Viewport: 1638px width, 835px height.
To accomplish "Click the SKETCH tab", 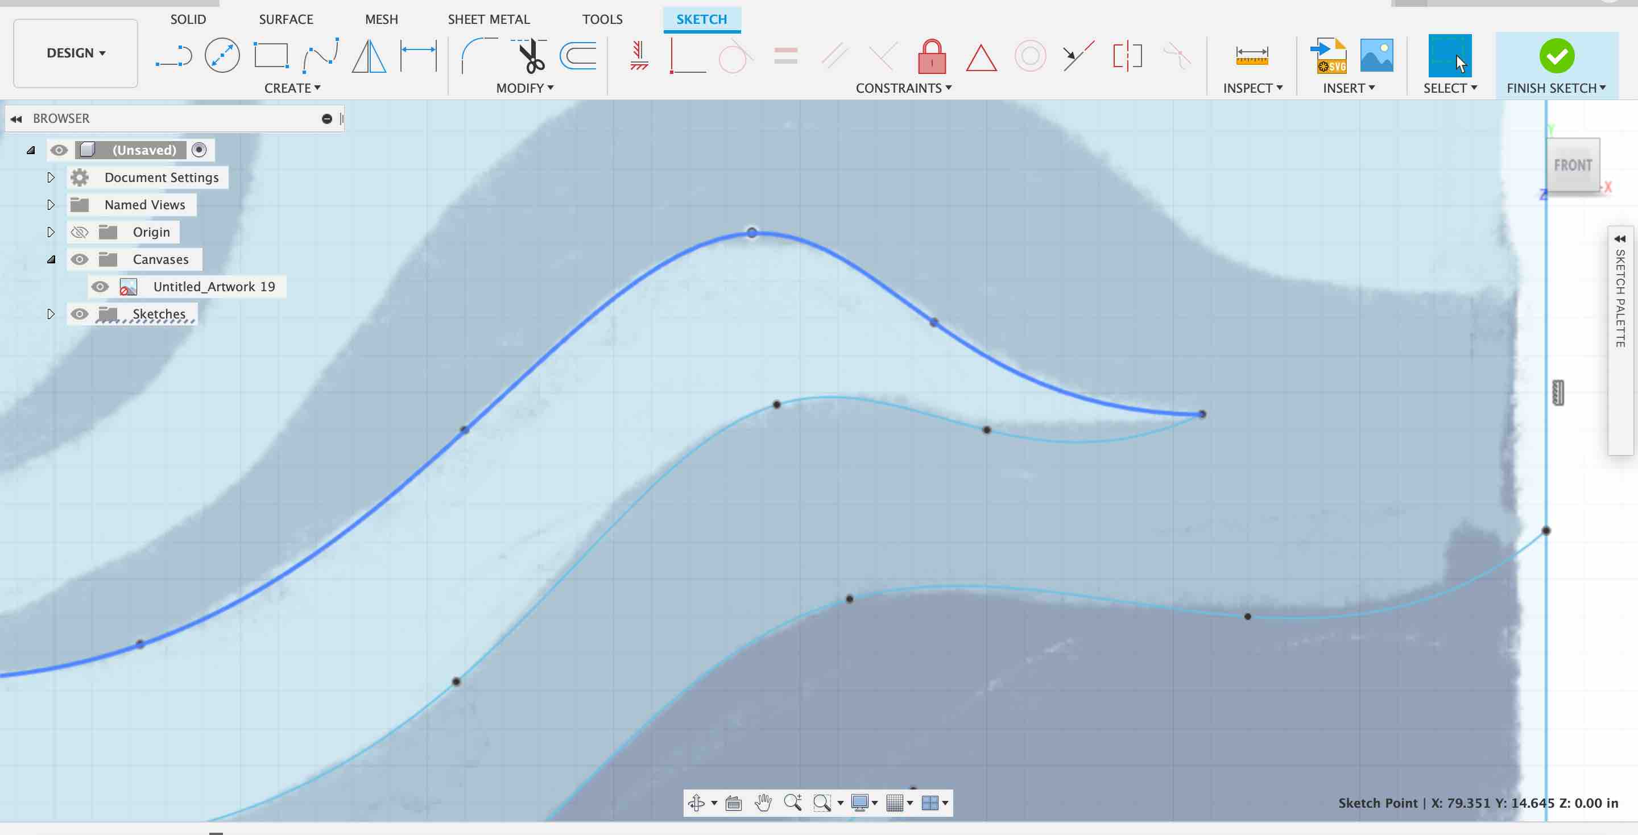I will tap(702, 19).
